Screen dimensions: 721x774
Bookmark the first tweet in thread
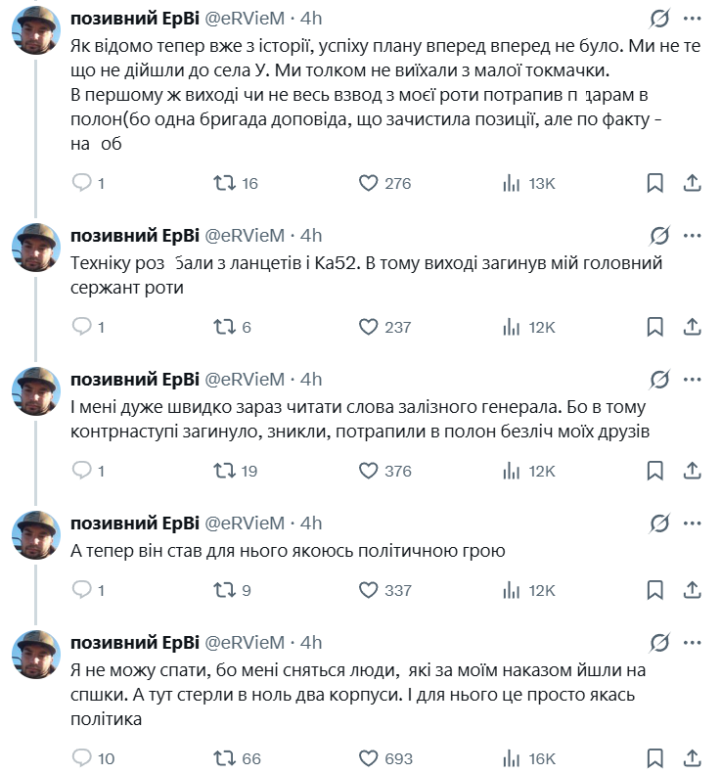655,183
